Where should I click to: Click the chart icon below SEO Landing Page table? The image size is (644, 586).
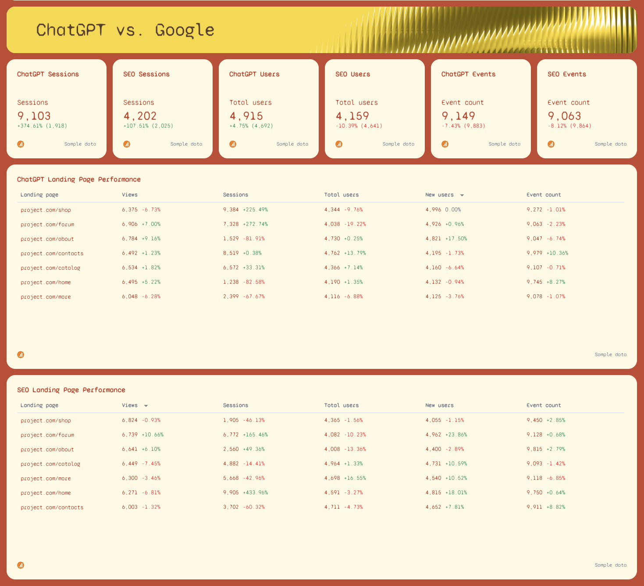point(21,565)
